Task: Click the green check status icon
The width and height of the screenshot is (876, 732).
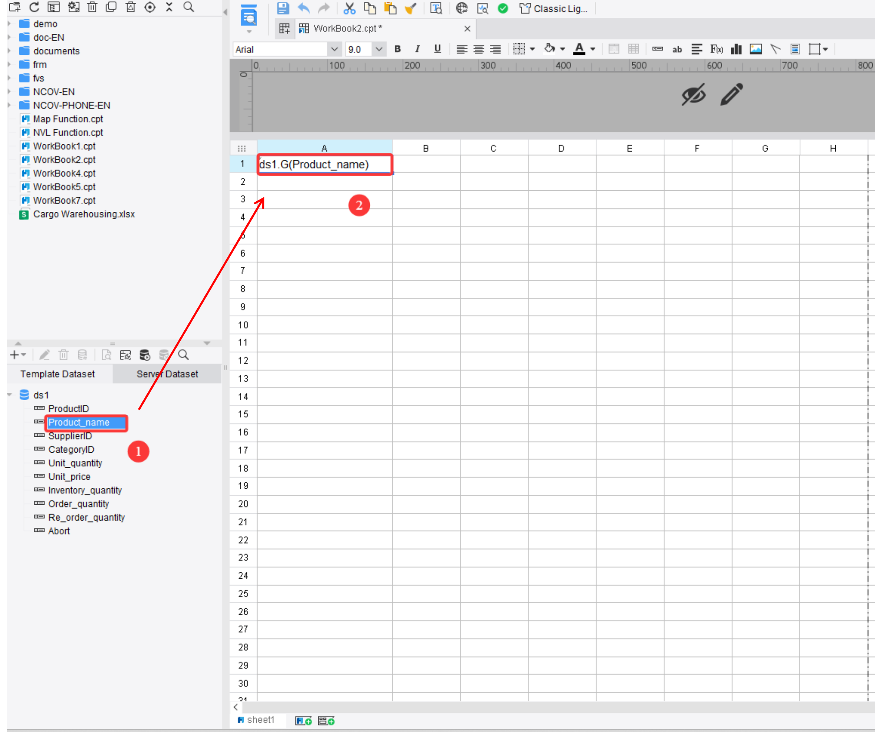Action: 503,8
